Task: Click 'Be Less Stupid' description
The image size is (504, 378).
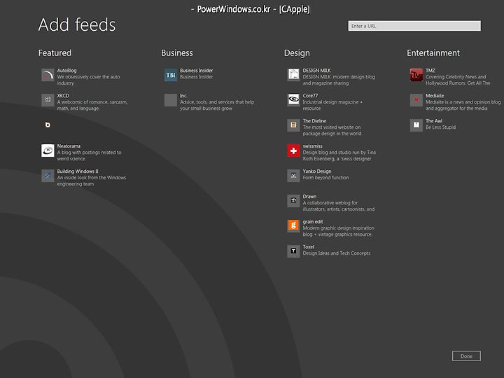Action: tap(441, 127)
